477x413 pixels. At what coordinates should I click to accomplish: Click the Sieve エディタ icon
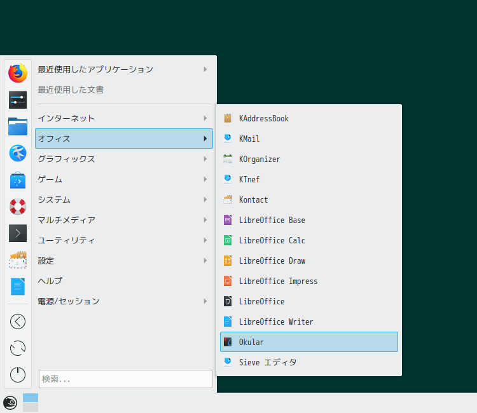pyautogui.click(x=228, y=362)
